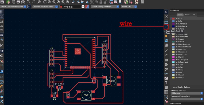Click Unlock items open padlock icon

105,2
